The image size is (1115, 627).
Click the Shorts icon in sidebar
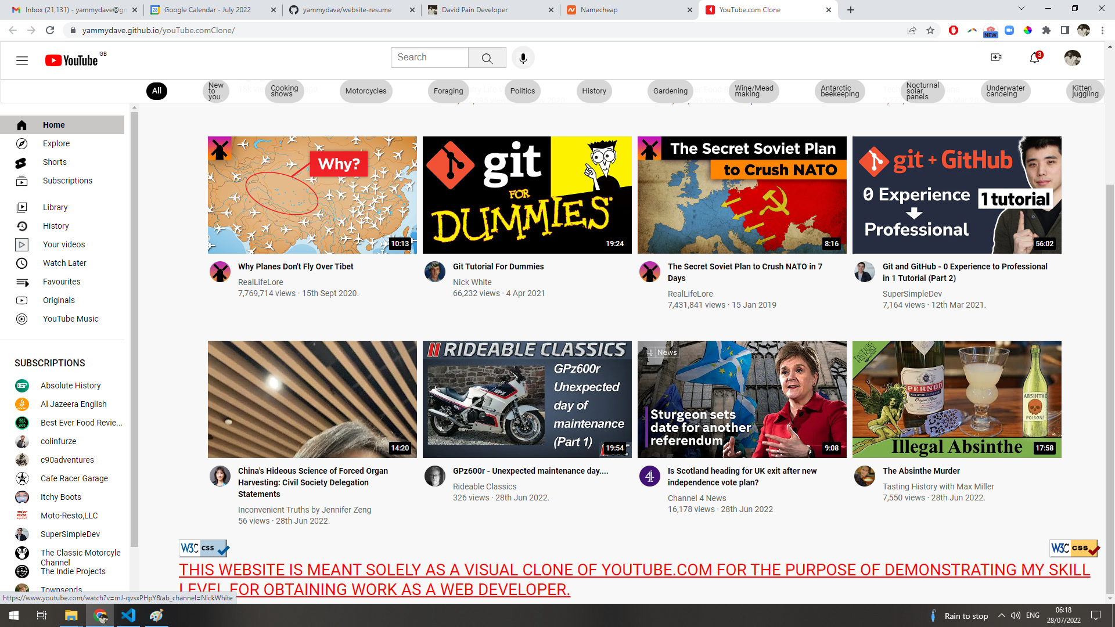[x=21, y=163]
